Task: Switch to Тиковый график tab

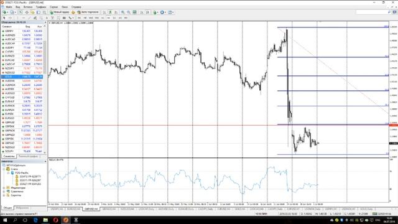Action: coord(28,156)
